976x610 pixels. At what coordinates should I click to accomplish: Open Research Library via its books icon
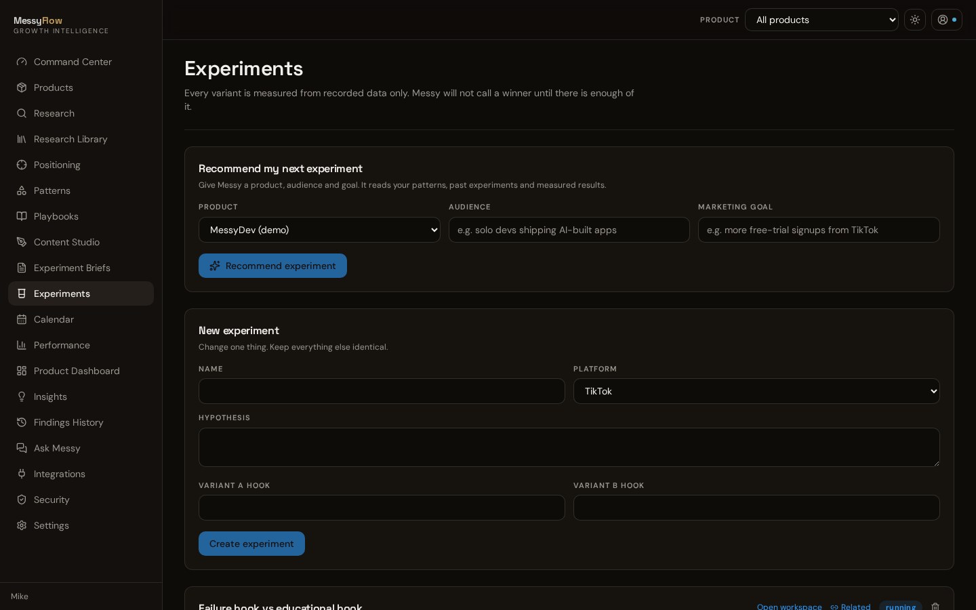pyautogui.click(x=22, y=139)
